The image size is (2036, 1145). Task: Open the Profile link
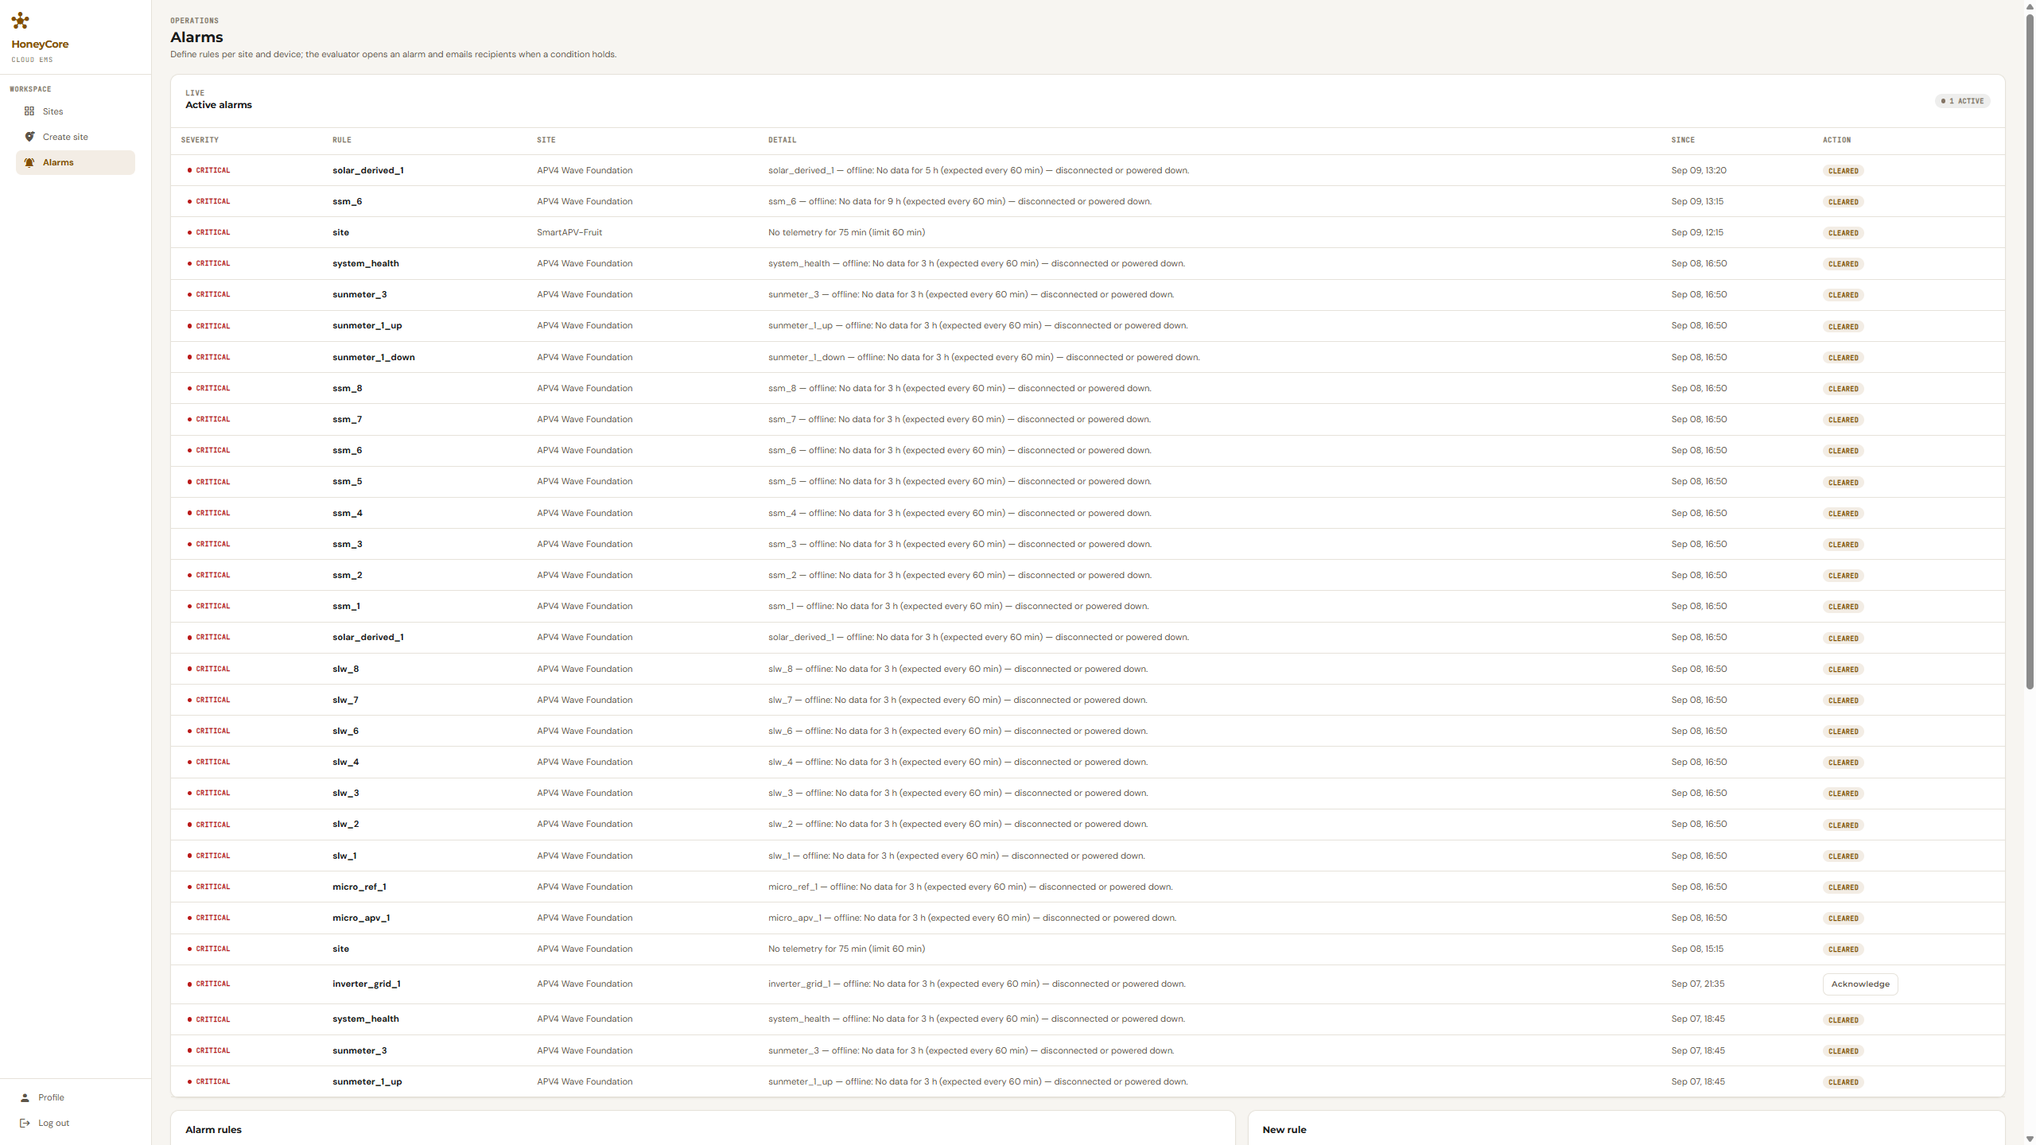(x=51, y=1097)
